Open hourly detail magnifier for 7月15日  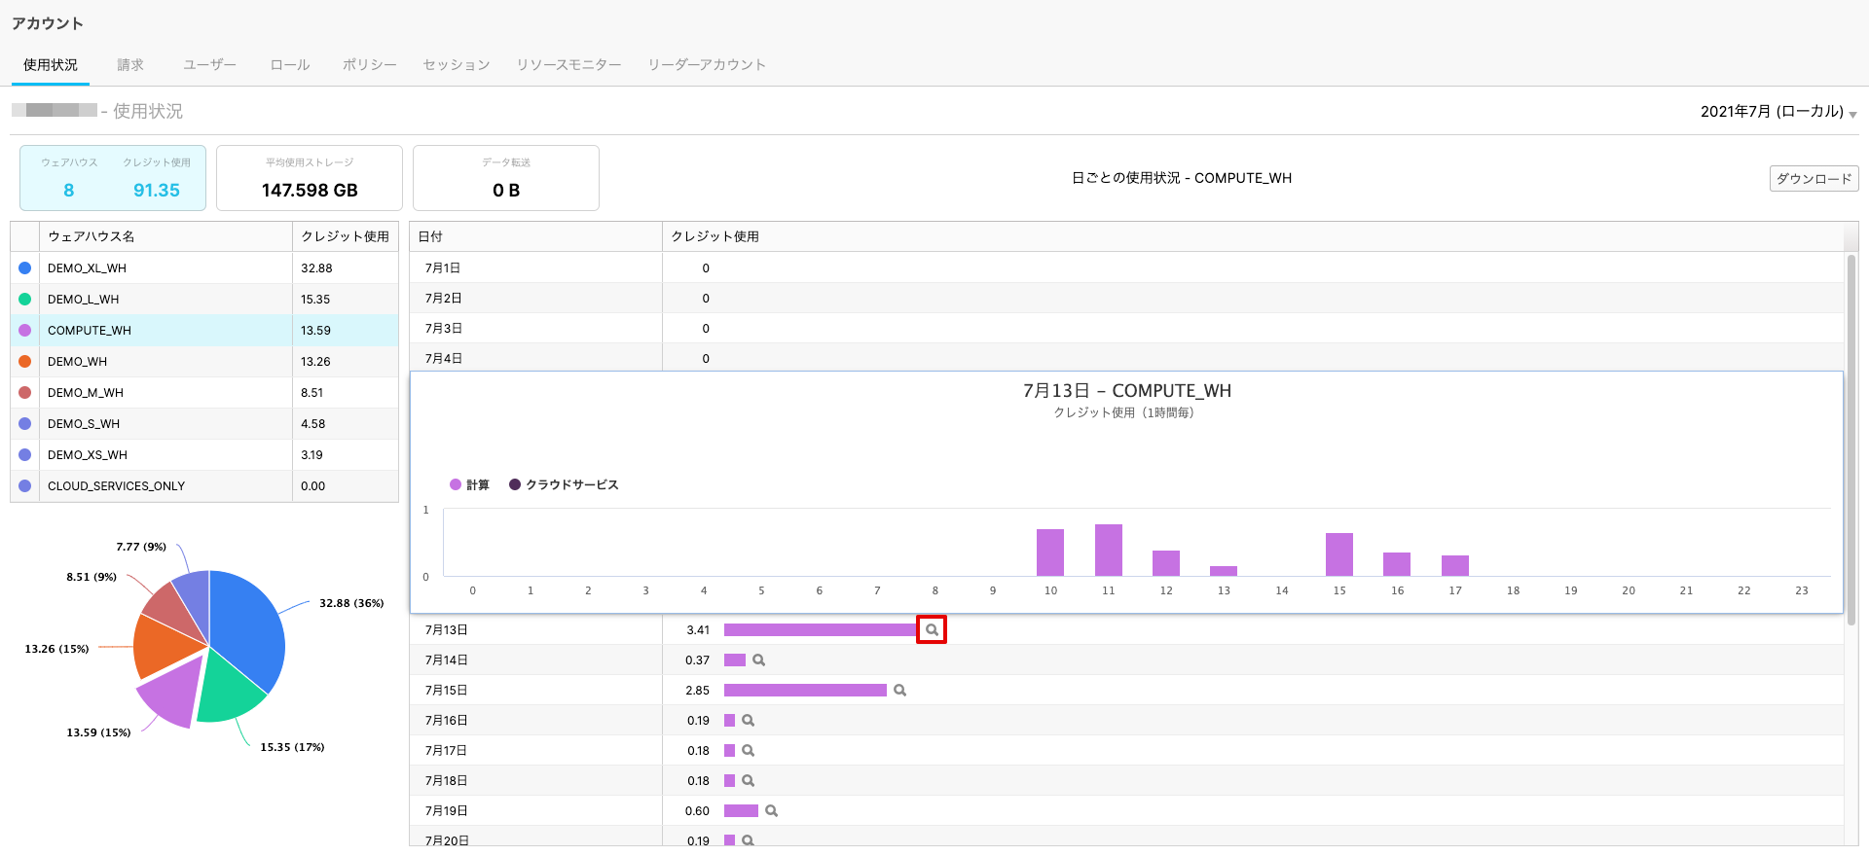click(x=899, y=691)
